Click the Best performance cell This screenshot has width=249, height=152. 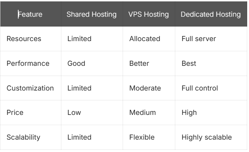point(189,63)
